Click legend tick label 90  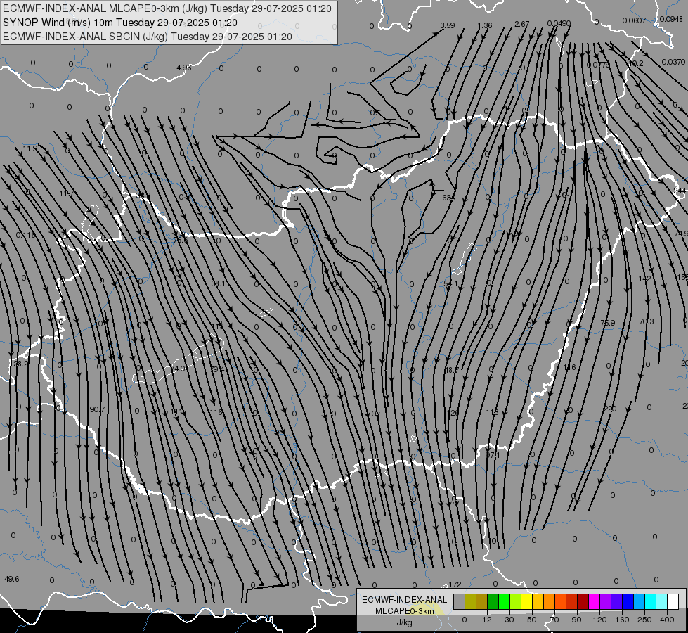576,620
